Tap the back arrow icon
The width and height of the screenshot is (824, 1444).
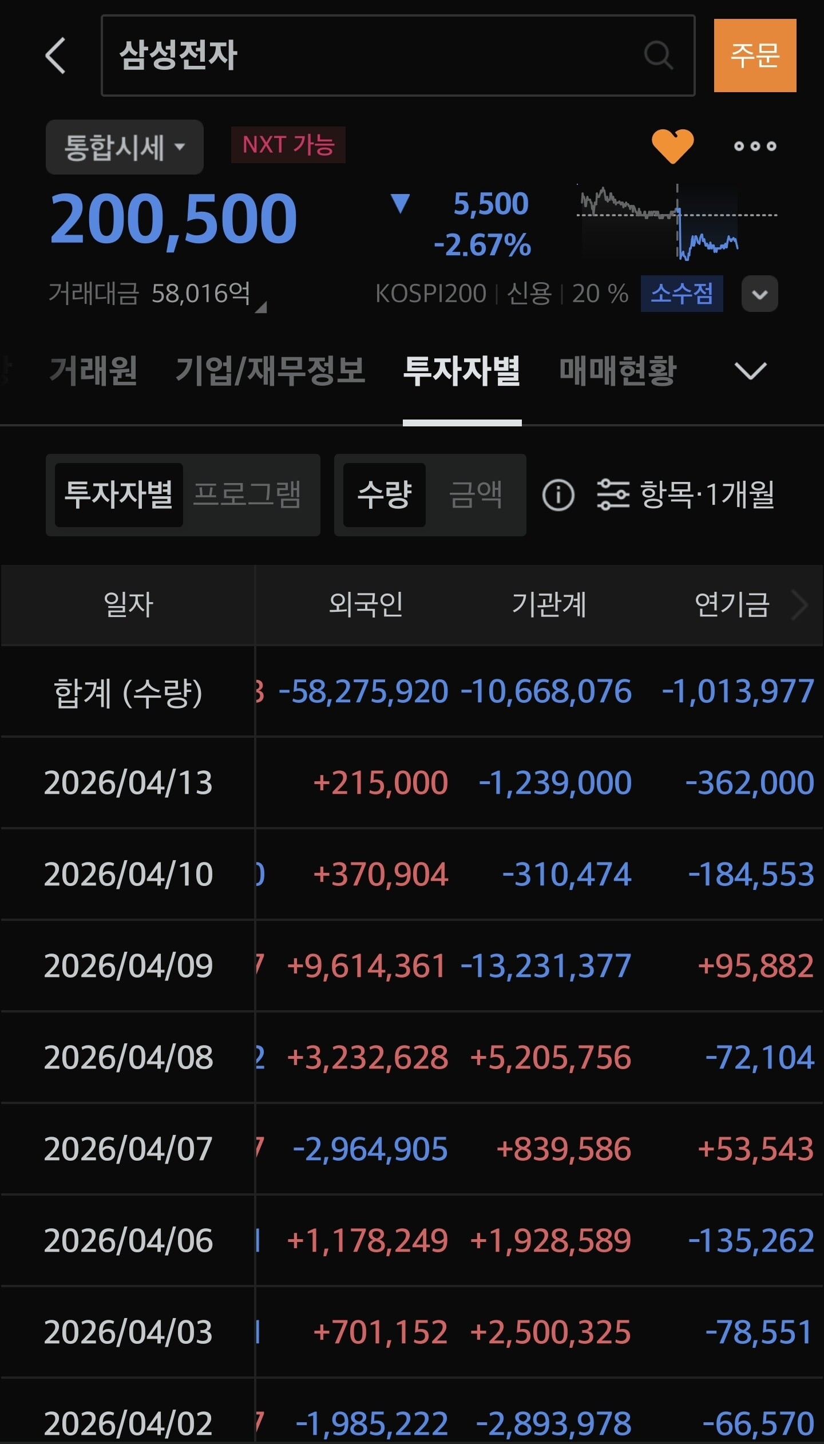(56, 56)
